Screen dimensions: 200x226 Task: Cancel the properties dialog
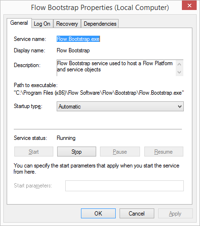[137, 214]
